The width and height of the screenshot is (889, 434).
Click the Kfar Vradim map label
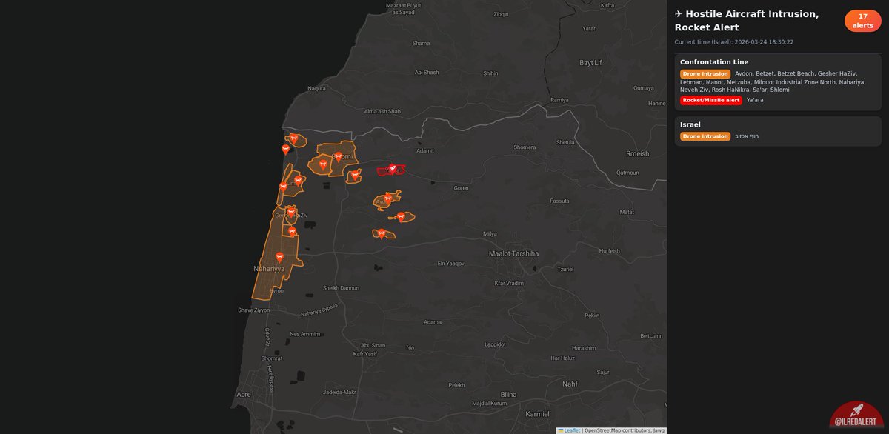(509, 284)
